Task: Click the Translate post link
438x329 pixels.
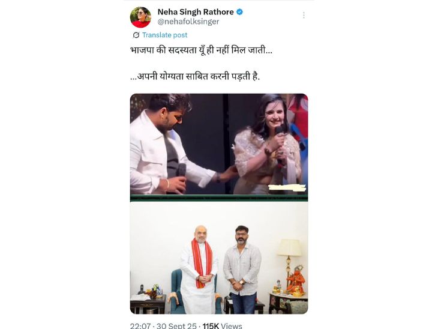Action: (x=164, y=35)
